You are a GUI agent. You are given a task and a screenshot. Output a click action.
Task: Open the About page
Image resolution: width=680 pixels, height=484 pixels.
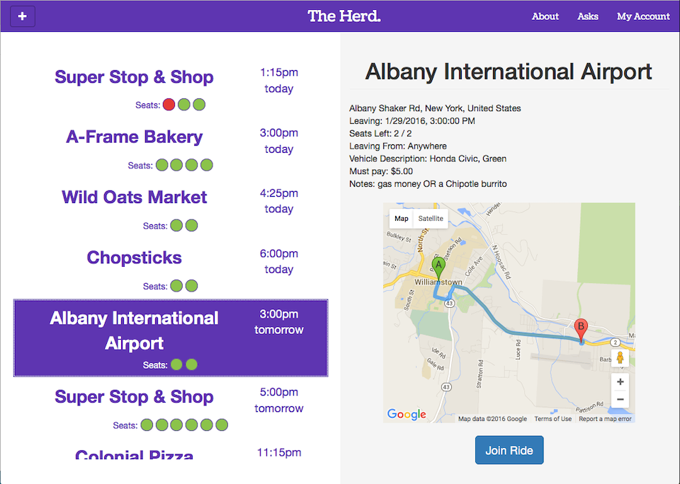(x=545, y=16)
